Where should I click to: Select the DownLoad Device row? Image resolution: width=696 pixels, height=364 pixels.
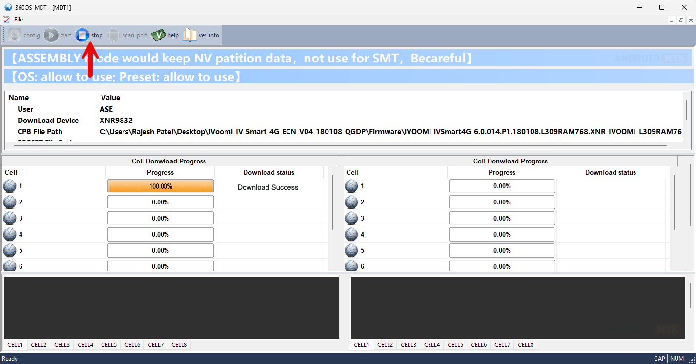coord(48,121)
